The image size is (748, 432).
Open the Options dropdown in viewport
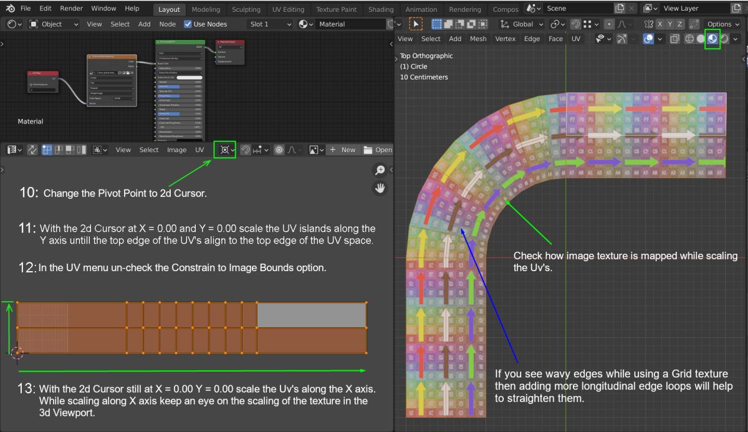[x=723, y=24]
